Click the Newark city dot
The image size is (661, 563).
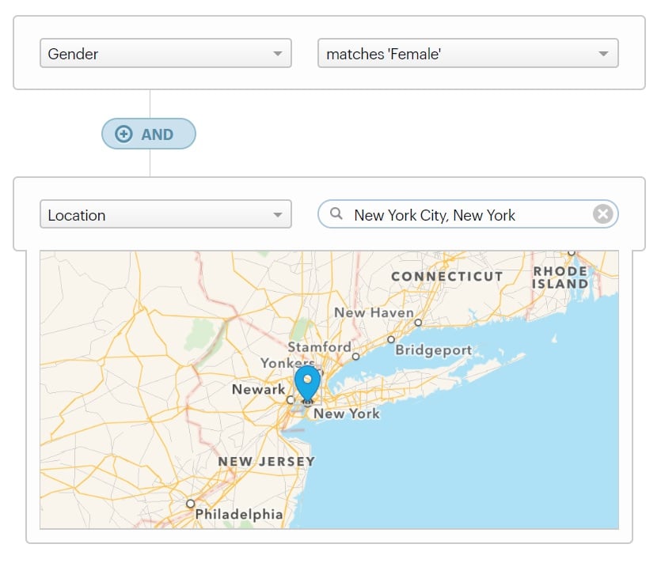click(x=291, y=400)
